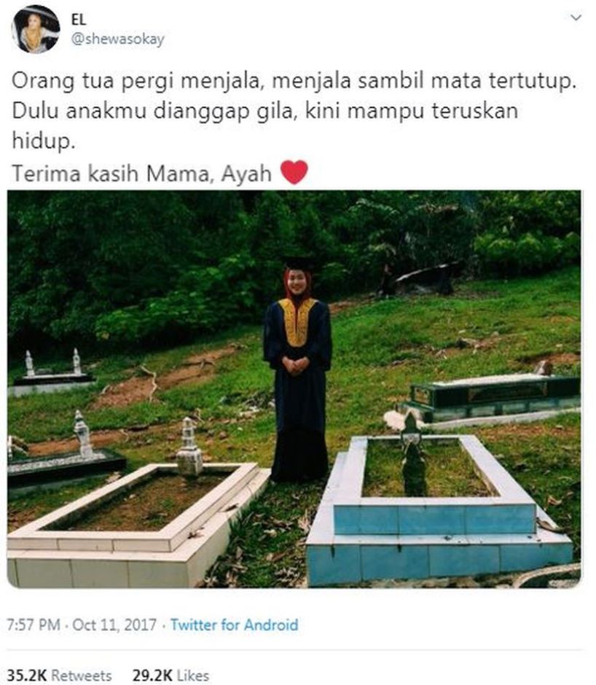Screen dimensions: 596x685
Task: Expand the tweet options chevron
Action: pos(576,17)
